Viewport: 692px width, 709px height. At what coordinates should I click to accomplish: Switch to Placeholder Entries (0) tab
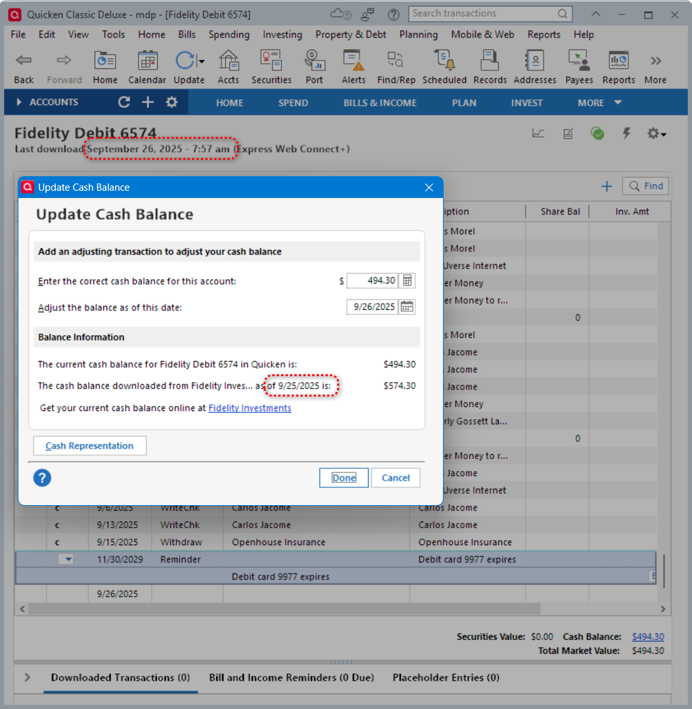[446, 677]
